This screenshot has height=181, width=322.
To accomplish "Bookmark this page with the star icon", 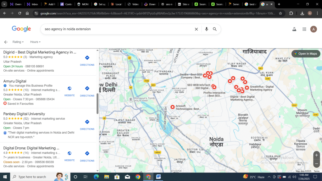I will coord(280,13).
